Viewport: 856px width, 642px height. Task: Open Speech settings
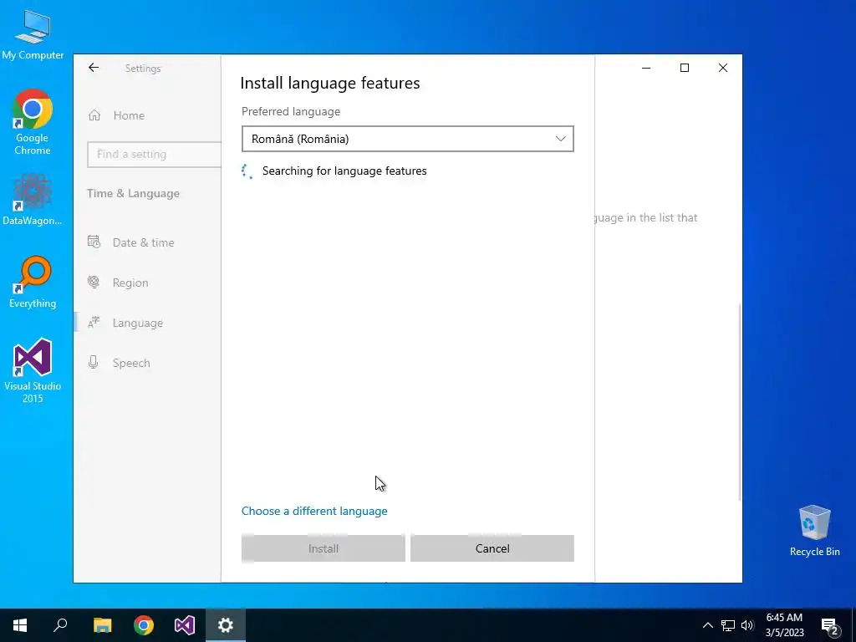tap(131, 363)
